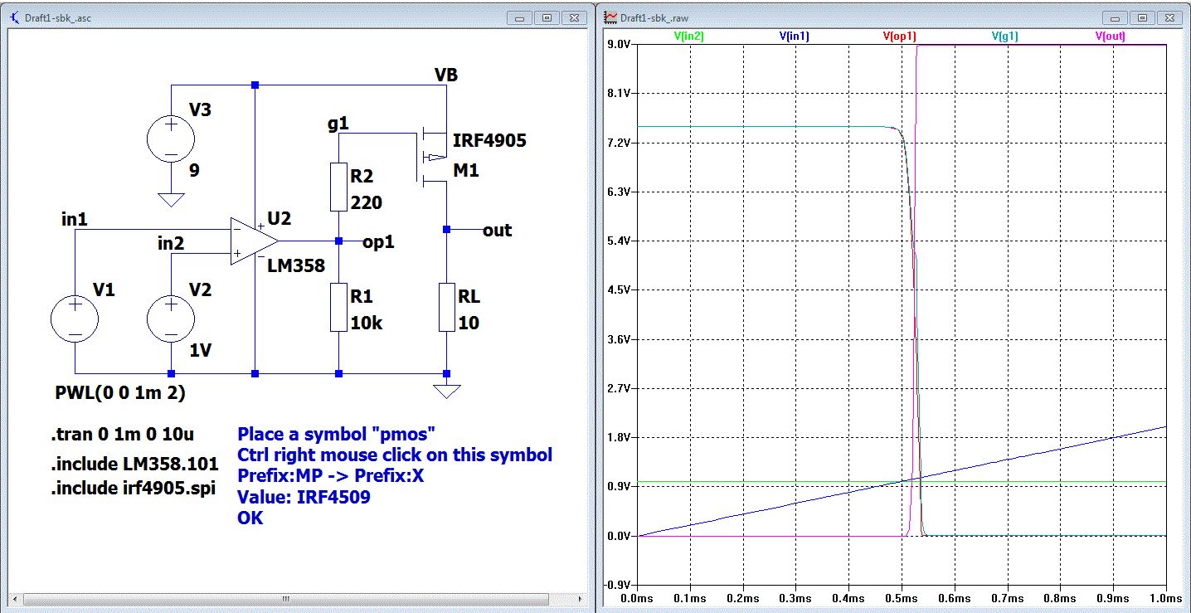Select the RL load resistor symbol
The image size is (1191, 613).
click(447, 307)
